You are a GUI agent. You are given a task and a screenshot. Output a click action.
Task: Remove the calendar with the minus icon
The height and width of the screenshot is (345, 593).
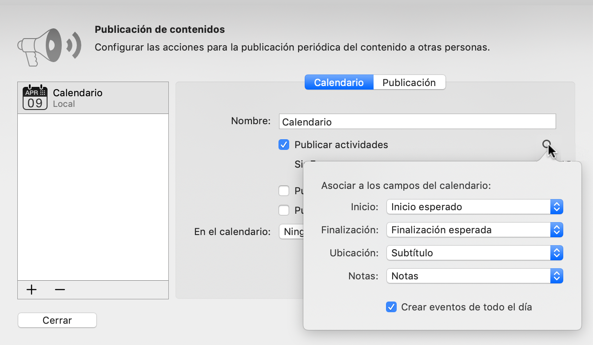(60, 290)
